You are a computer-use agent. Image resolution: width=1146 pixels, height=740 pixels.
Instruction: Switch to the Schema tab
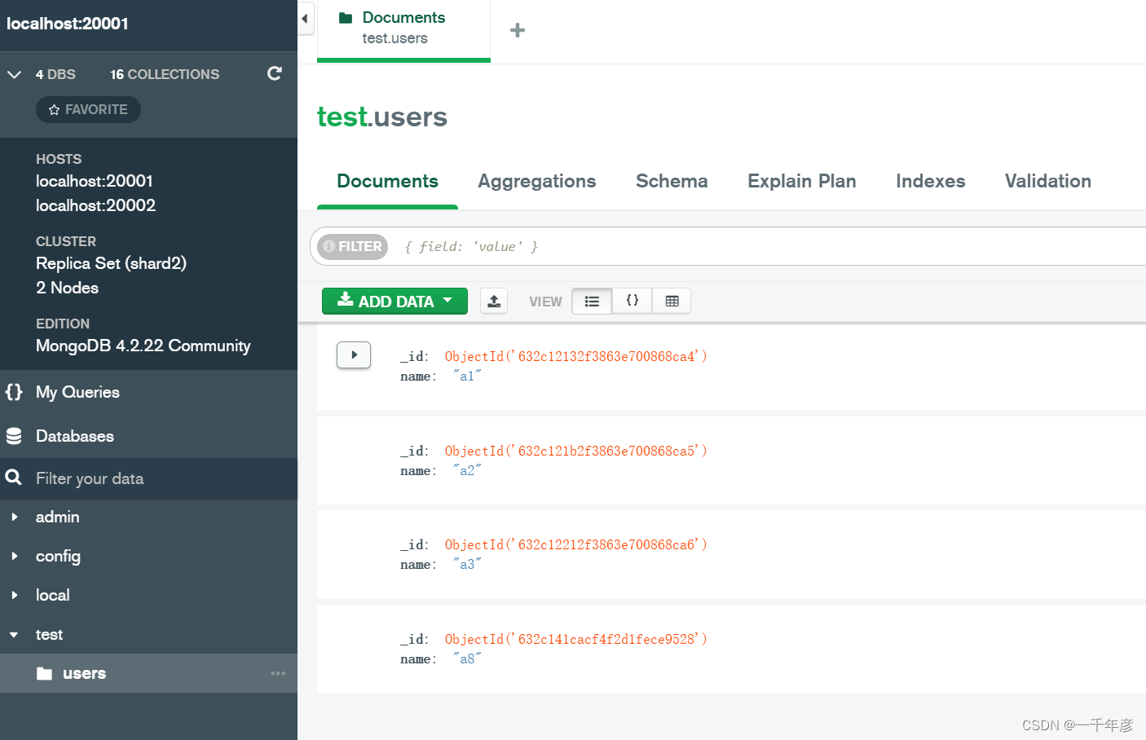672,181
